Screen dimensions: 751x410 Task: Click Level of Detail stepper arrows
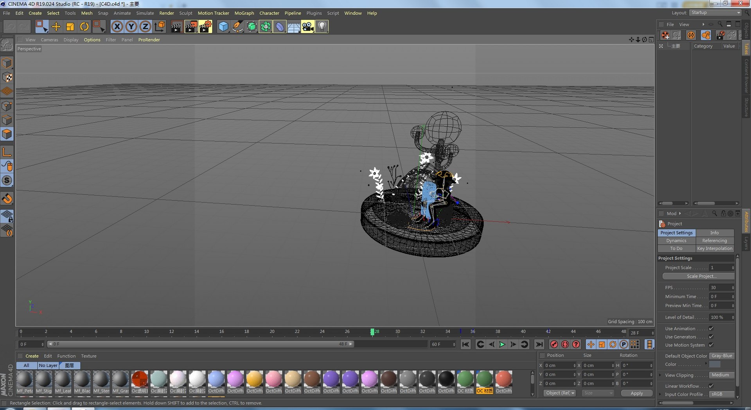[733, 317]
